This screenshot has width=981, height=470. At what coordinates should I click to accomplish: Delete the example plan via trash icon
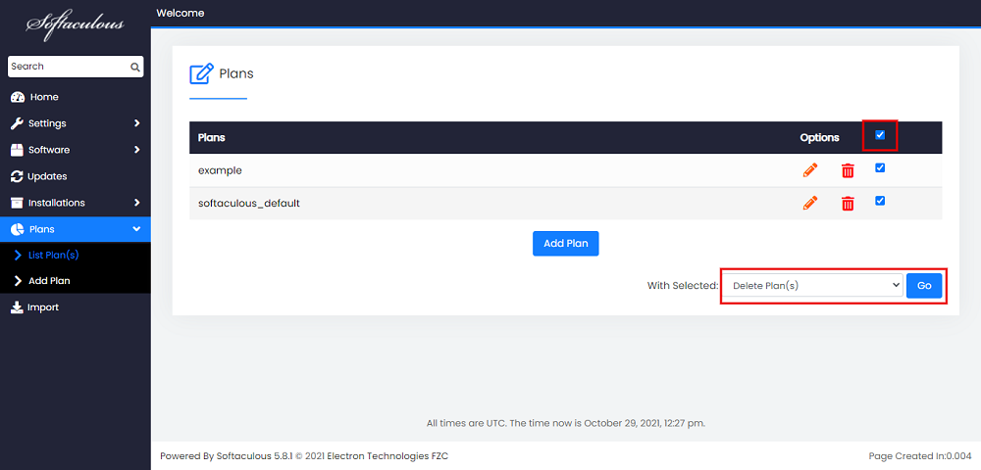848,170
